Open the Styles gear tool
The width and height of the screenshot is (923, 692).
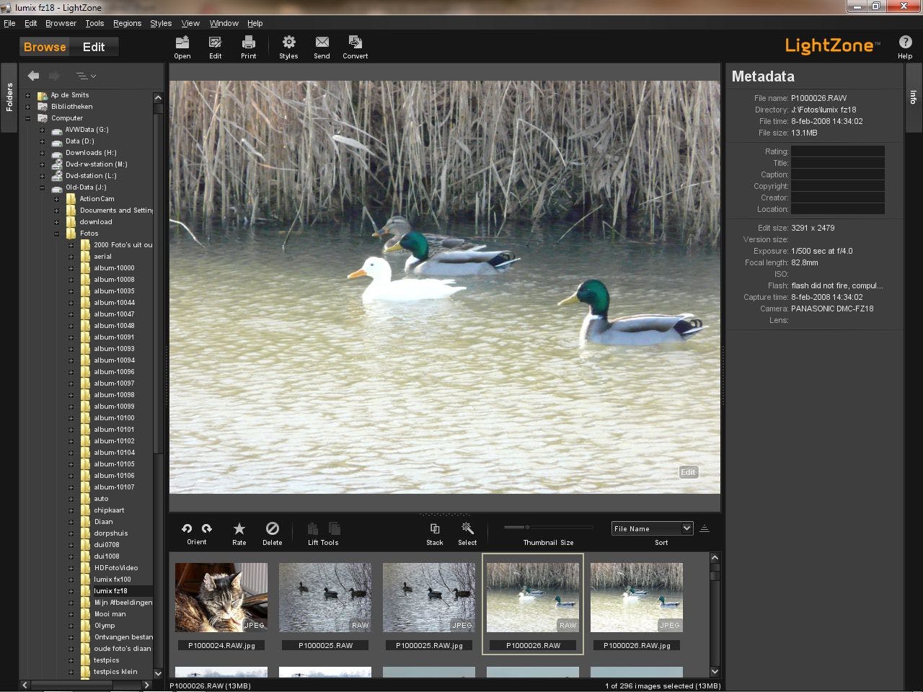pos(288,47)
